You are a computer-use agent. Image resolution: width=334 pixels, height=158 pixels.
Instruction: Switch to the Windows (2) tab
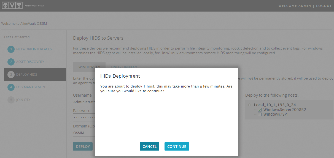[89, 67]
